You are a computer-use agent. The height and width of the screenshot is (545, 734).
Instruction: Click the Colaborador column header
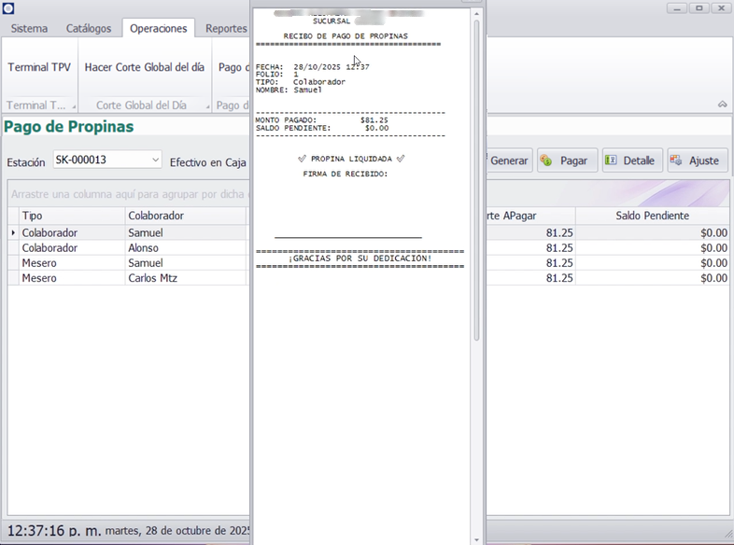[x=156, y=216]
